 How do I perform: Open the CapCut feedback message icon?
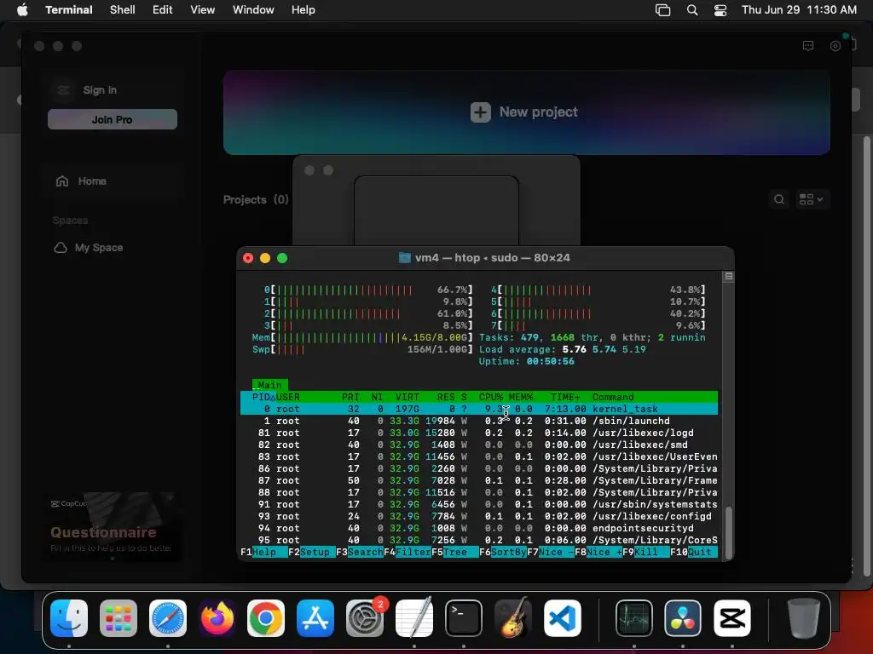[808, 46]
